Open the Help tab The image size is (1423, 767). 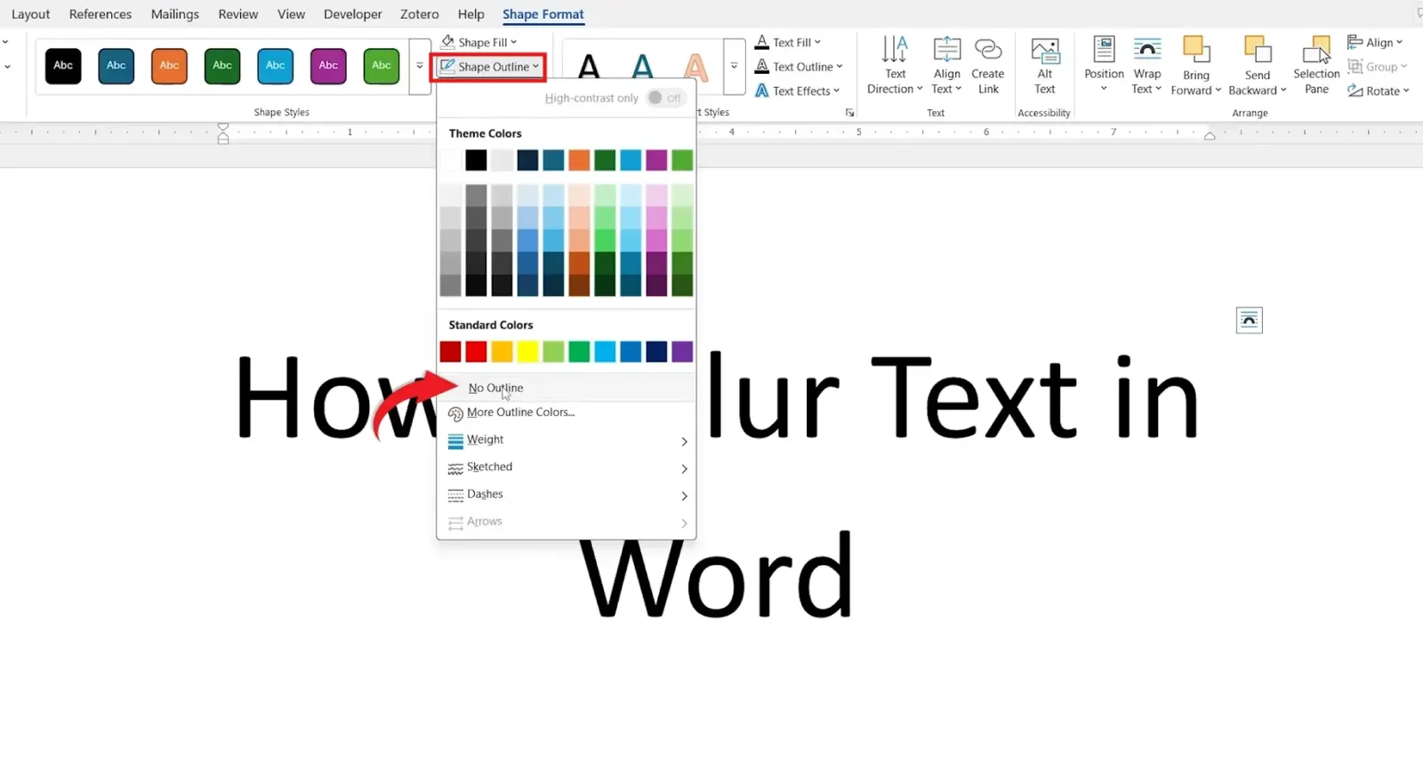click(471, 14)
